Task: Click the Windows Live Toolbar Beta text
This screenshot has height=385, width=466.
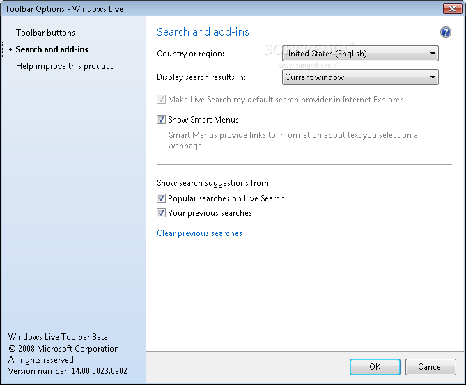Action: point(58,337)
